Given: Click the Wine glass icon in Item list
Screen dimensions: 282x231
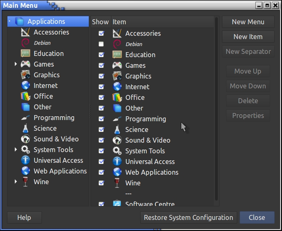Looking at the screenshot, I should point(117,183).
